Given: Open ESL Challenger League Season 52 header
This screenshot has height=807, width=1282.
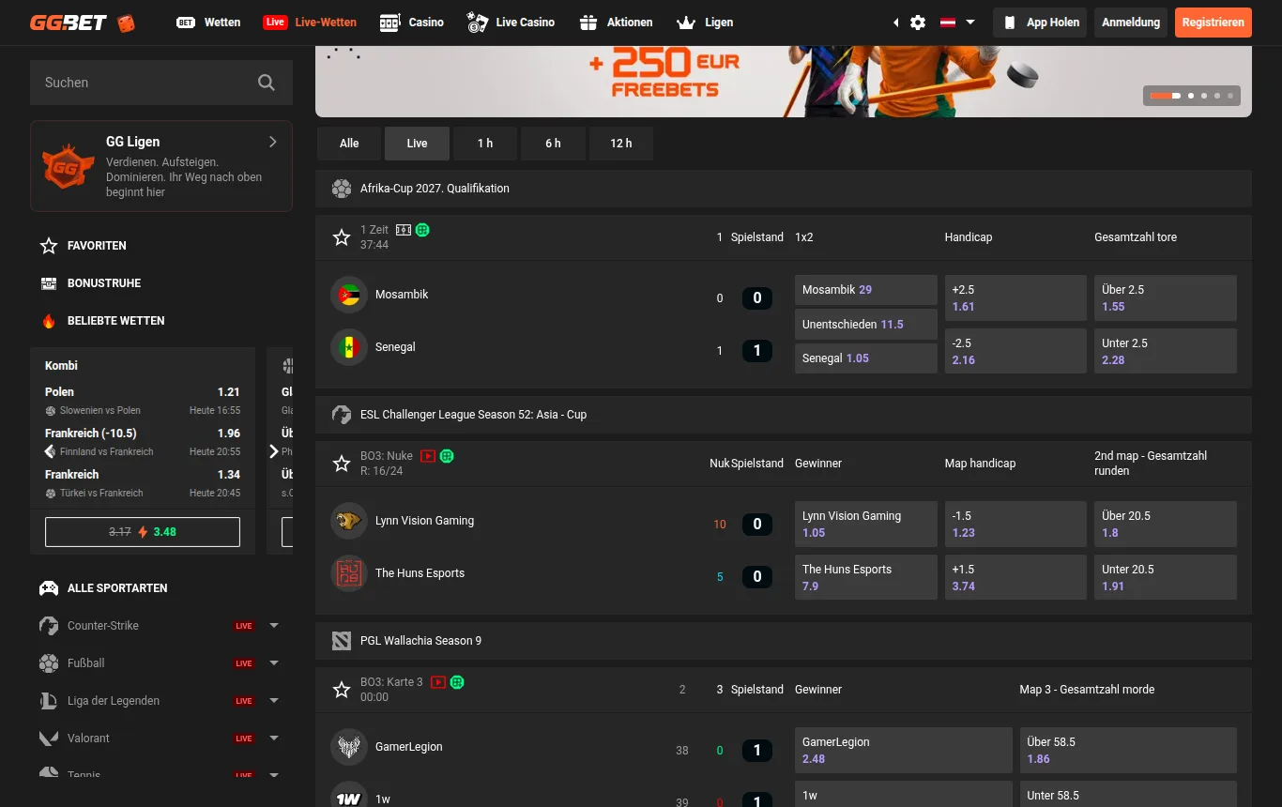Looking at the screenshot, I should tap(784, 415).
